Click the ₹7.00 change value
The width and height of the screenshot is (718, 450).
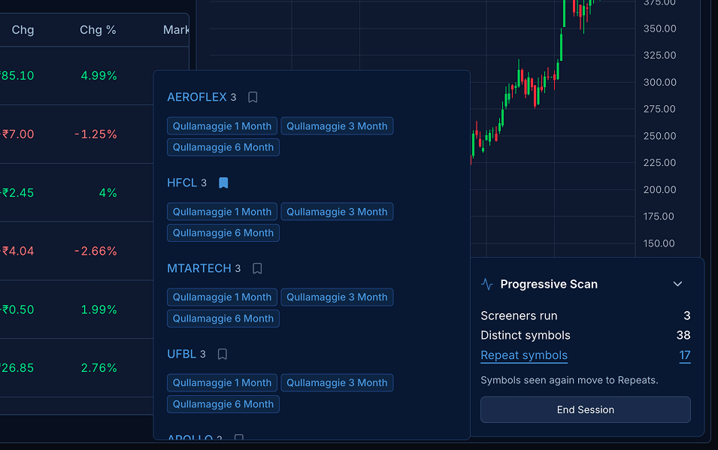17,134
